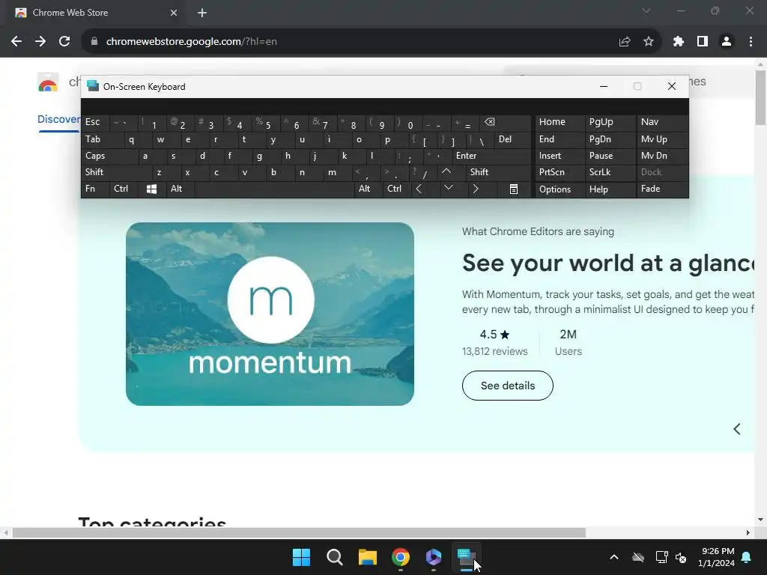The image size is (767, 575).
Task: Click the context menu key on the keyboard
Action: click(514, 189)
